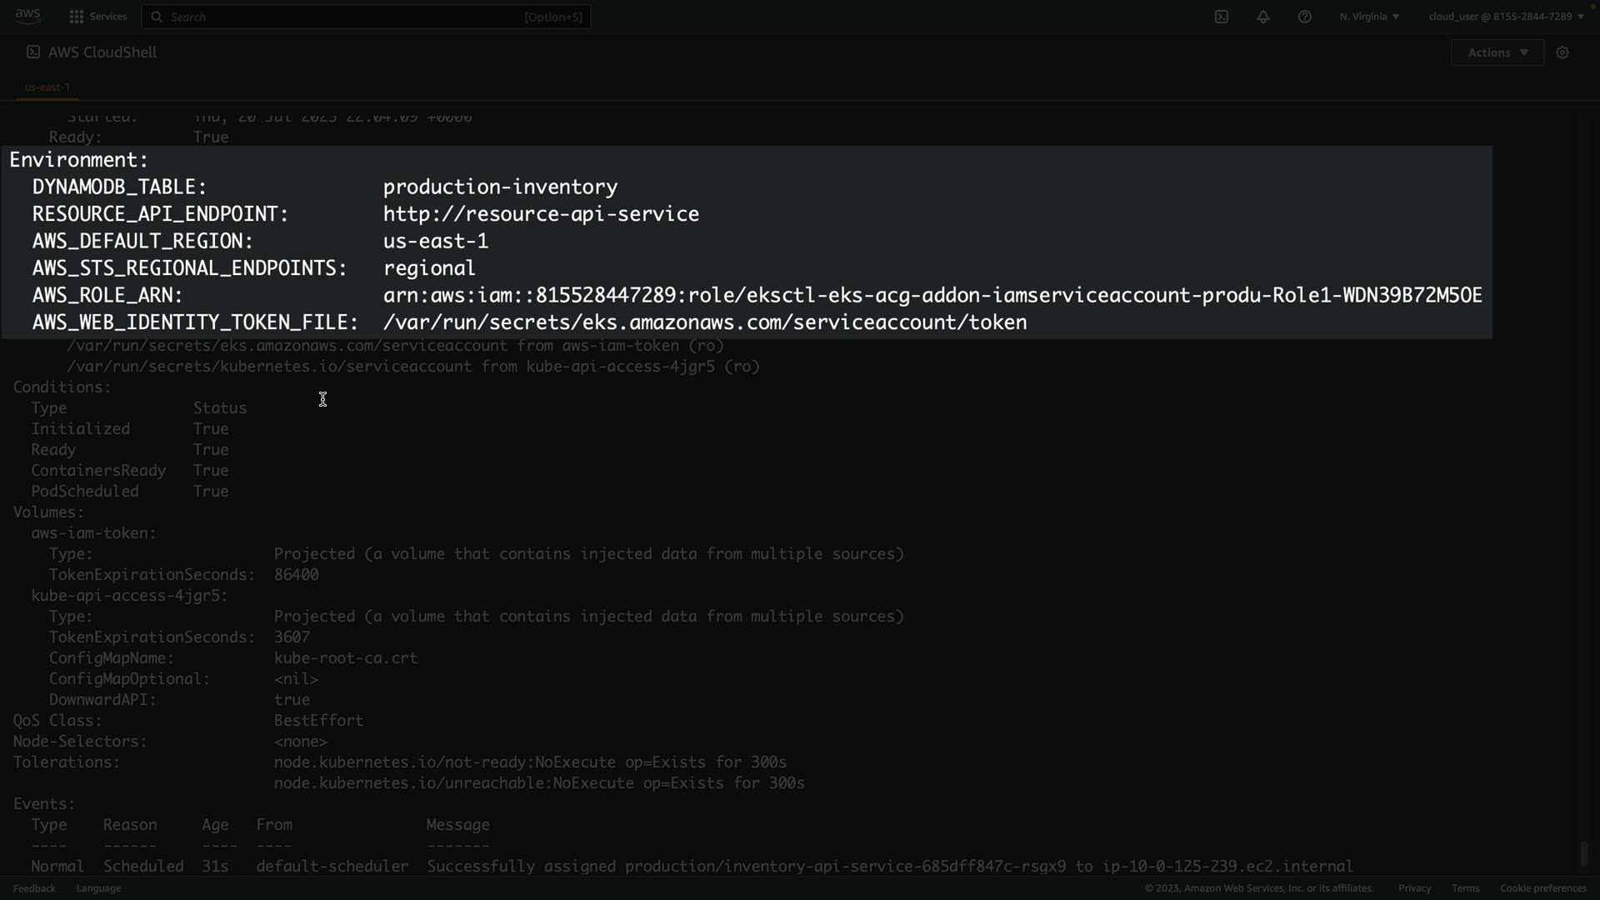Open the Terms link
Viewport: 1600px width, 900px height.
[1465, 888]
